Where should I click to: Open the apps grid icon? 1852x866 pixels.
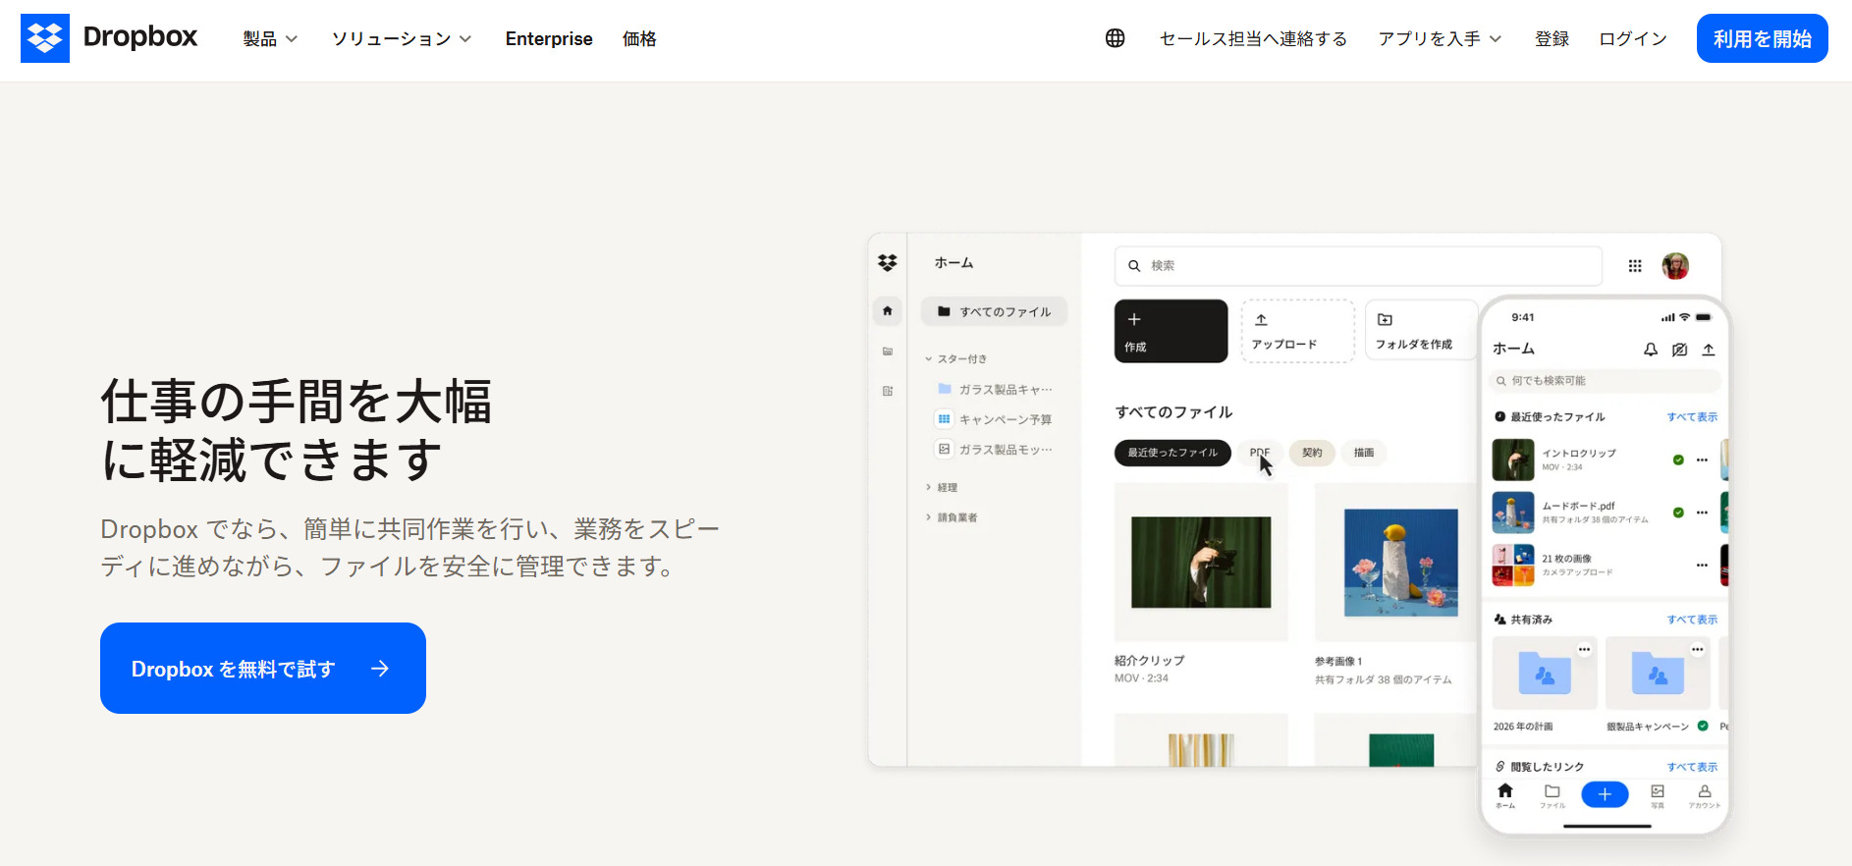pos(1635,266)
